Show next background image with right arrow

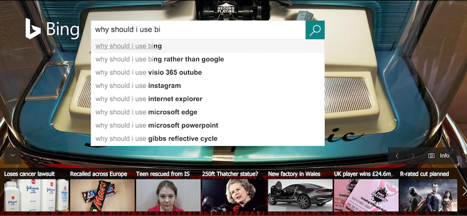(413, 155)
